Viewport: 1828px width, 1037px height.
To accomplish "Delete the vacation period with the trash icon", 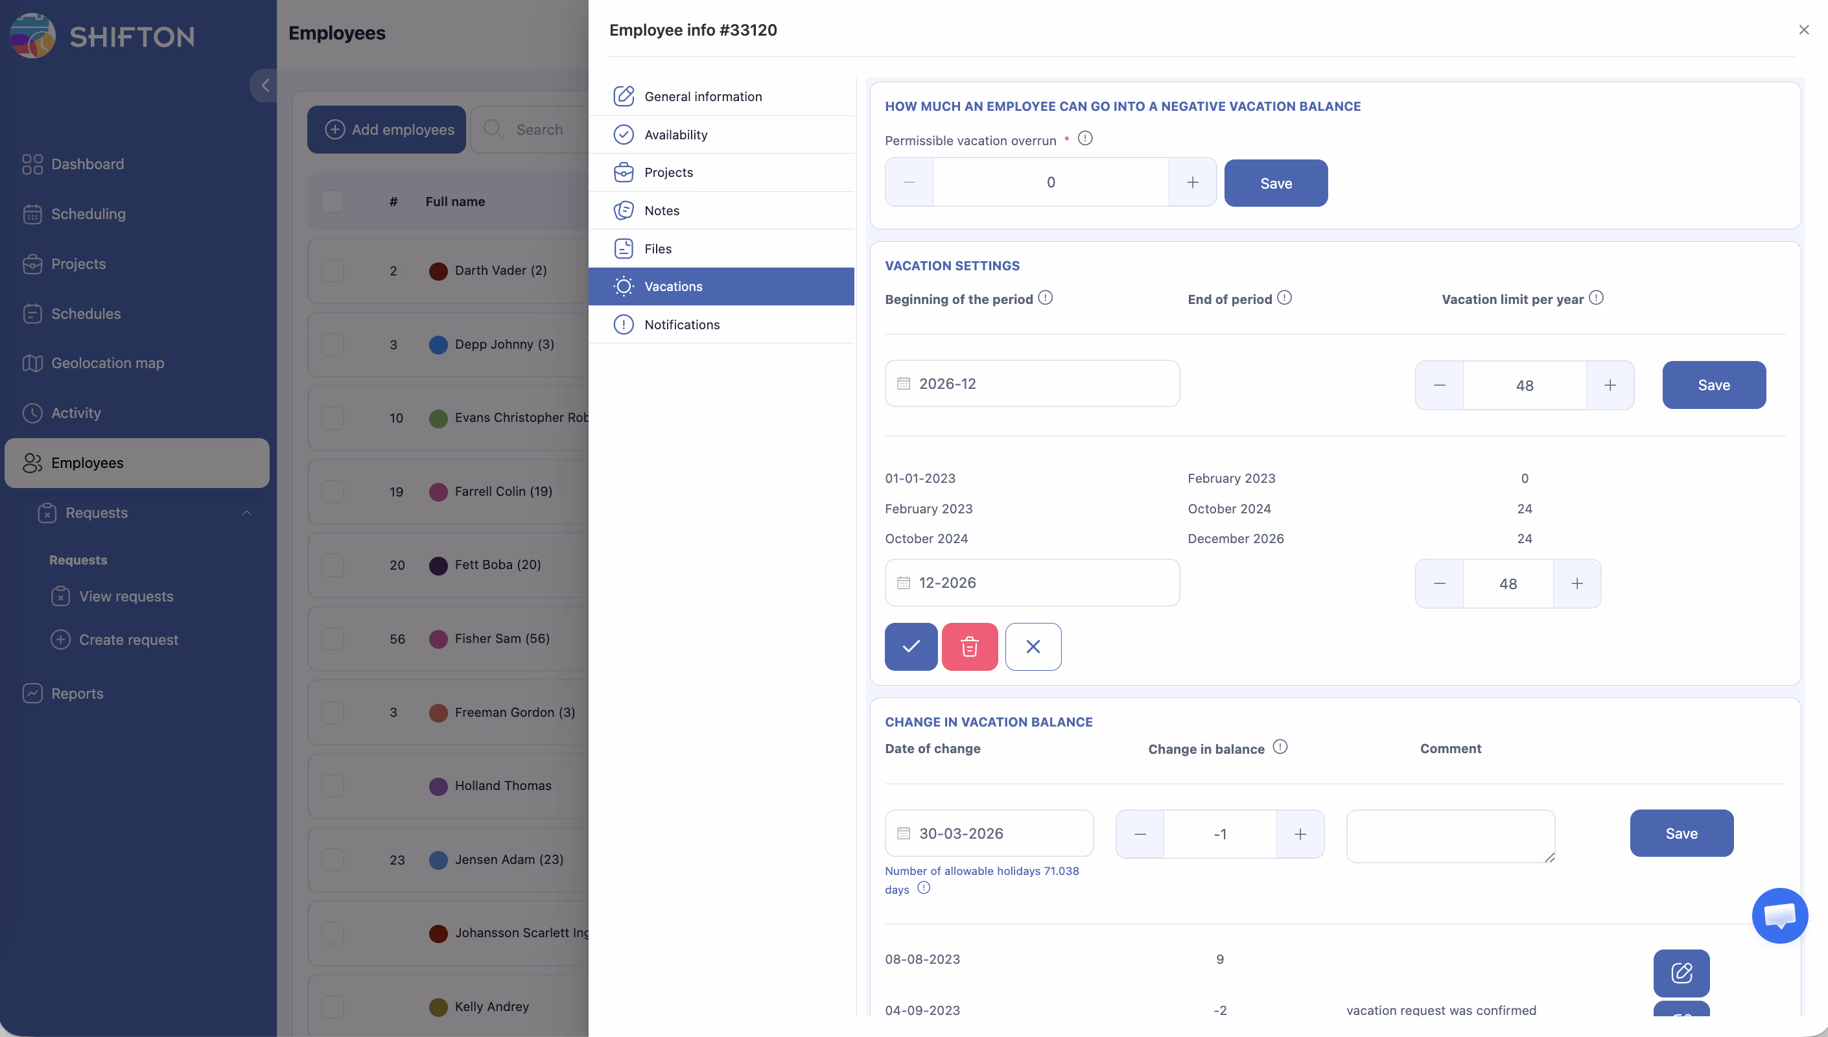I will tap(969, 647).
